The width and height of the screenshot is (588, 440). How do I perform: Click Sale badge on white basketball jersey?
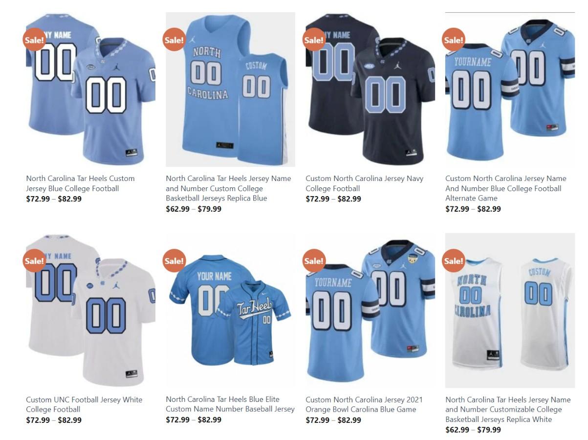[x=454, y=261]
